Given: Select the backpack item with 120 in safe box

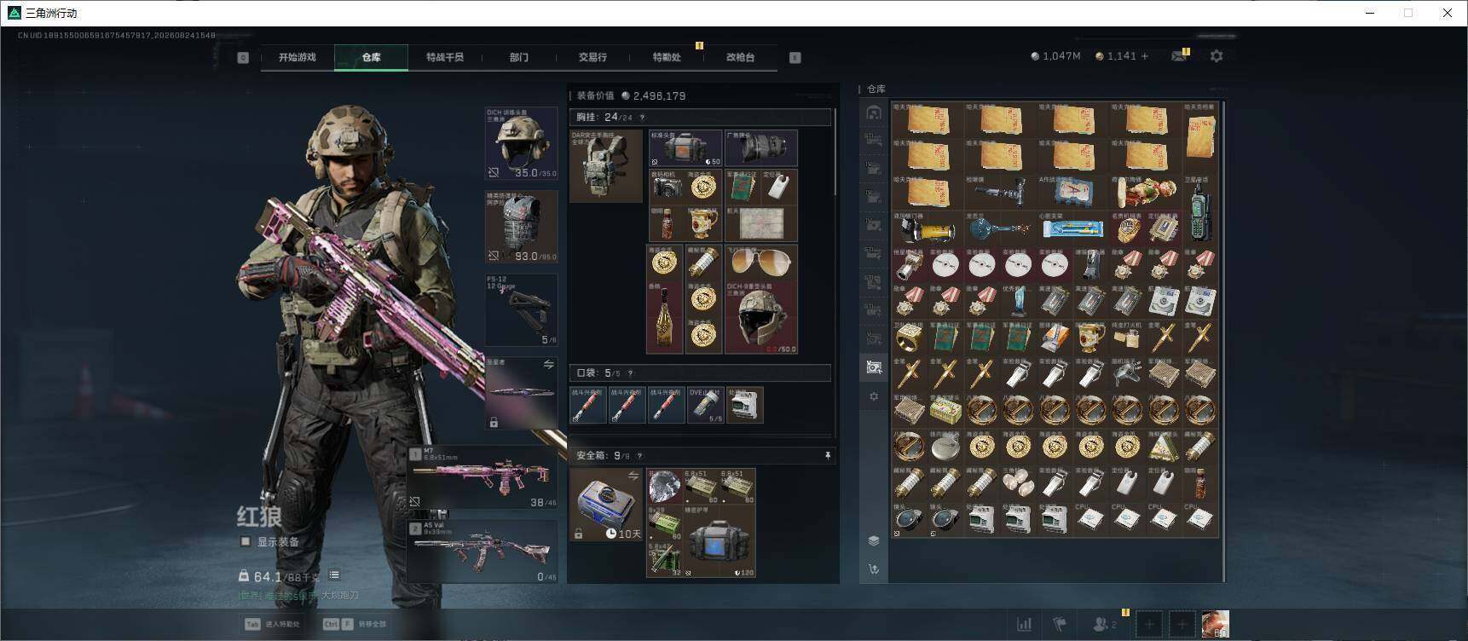Looking at the screenshot, I should point(720,541).
